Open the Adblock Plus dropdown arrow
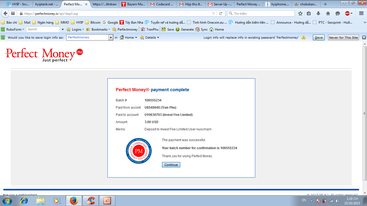The height and width of the screenshot is (206, 367). (351, 13)
